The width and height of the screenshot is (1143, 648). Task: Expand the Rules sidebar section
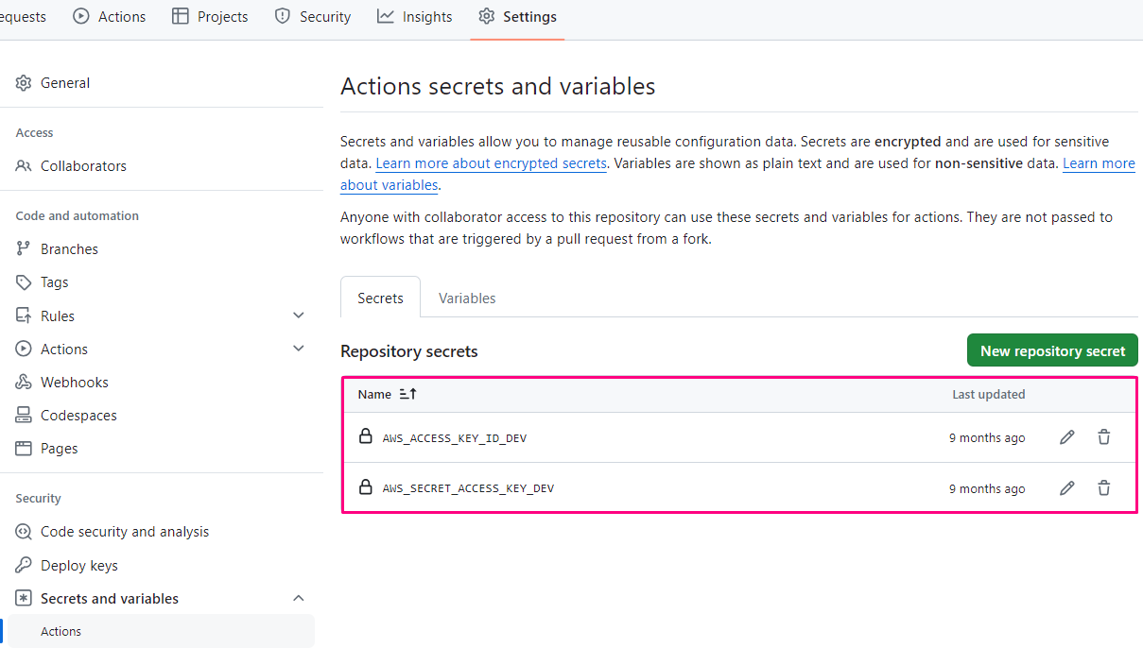(299, 315)
